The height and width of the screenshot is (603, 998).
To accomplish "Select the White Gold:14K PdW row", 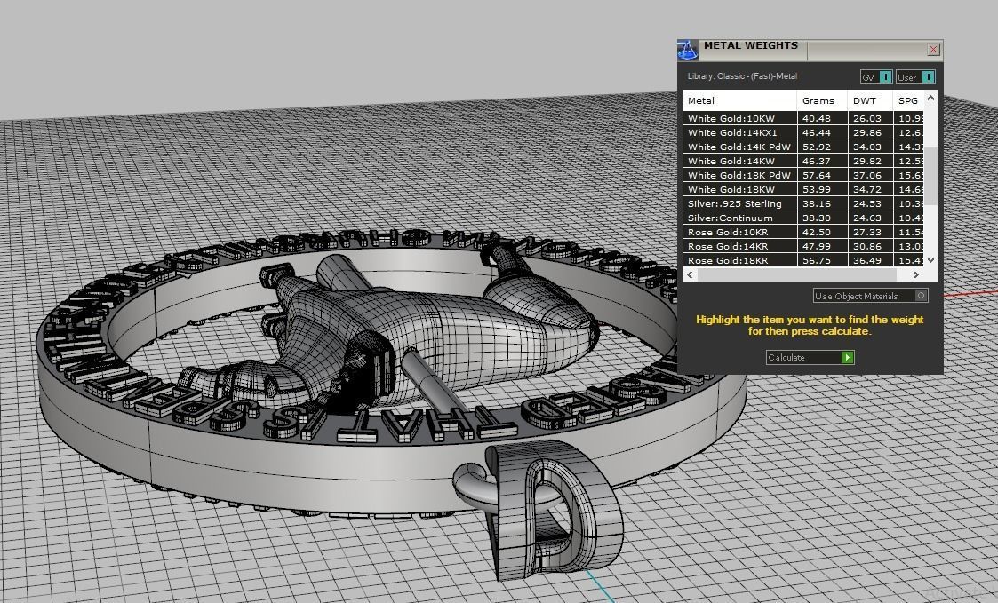I will point(803,147).
